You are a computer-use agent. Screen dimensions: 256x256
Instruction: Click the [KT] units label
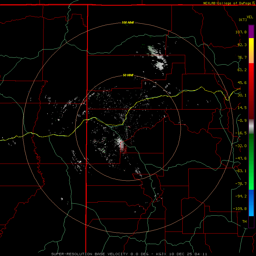243,20
